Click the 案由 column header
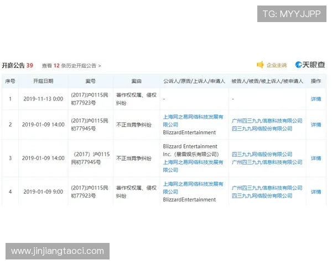 (136, 81)
